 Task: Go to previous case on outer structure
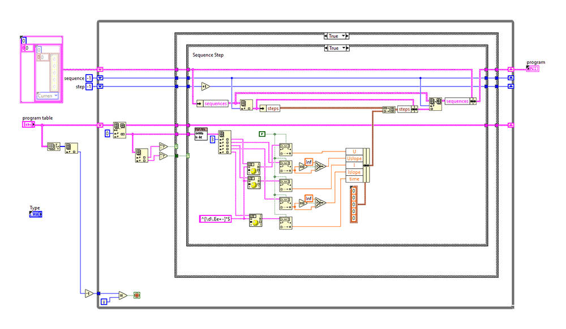point(325,36)
